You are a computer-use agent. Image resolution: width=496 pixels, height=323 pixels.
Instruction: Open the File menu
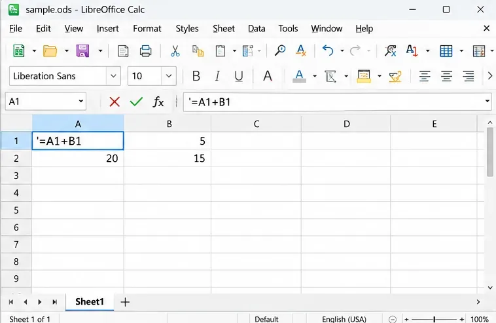(x=16, y=29)
